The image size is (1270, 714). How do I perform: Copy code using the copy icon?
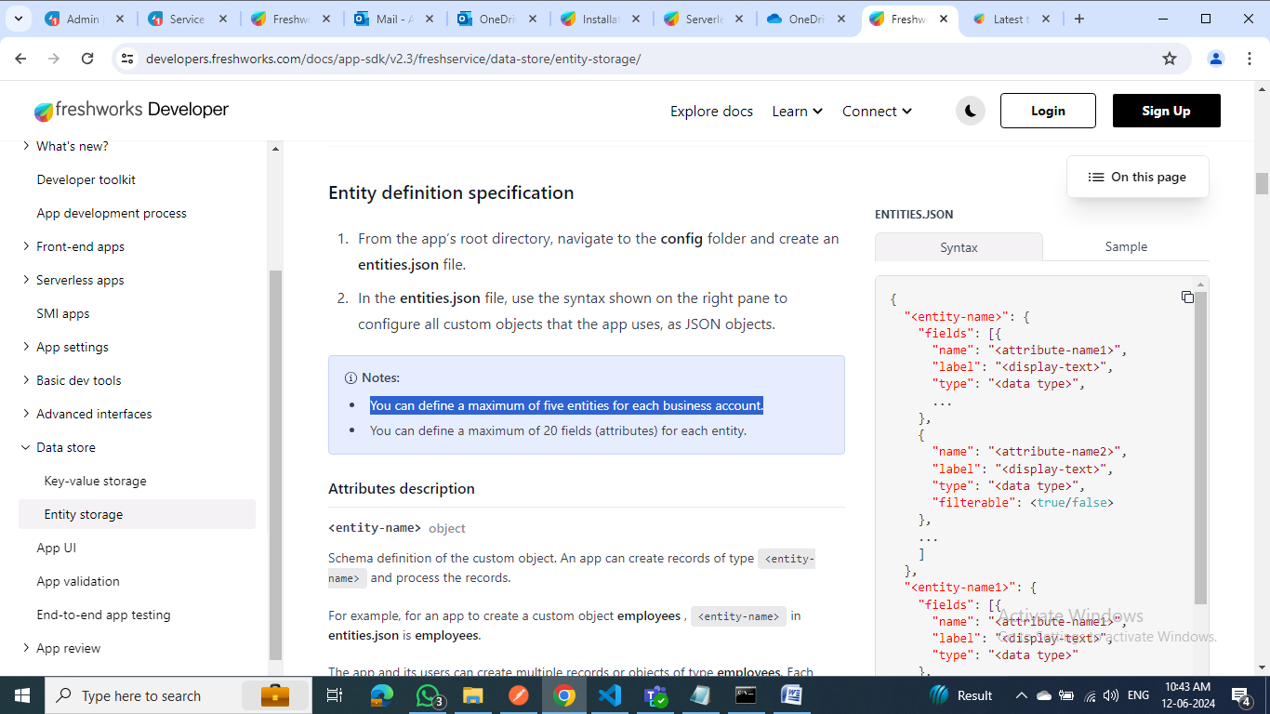coord(1187,297)
